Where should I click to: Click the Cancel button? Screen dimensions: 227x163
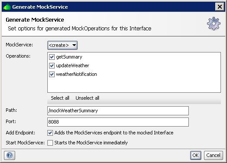(x=213, y=155)
